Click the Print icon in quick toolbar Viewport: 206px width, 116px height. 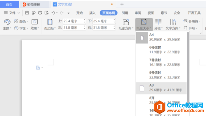tap(40, 13)
